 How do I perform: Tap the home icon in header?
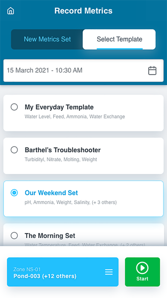pyautogui.click(x=11, y=11)
